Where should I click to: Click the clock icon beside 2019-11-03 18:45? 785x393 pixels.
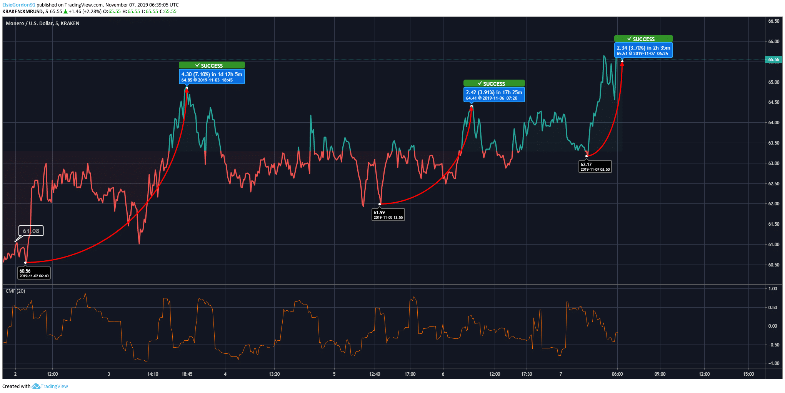click(195, 80)
